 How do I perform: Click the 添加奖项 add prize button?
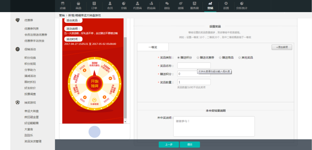click(282, 47)
